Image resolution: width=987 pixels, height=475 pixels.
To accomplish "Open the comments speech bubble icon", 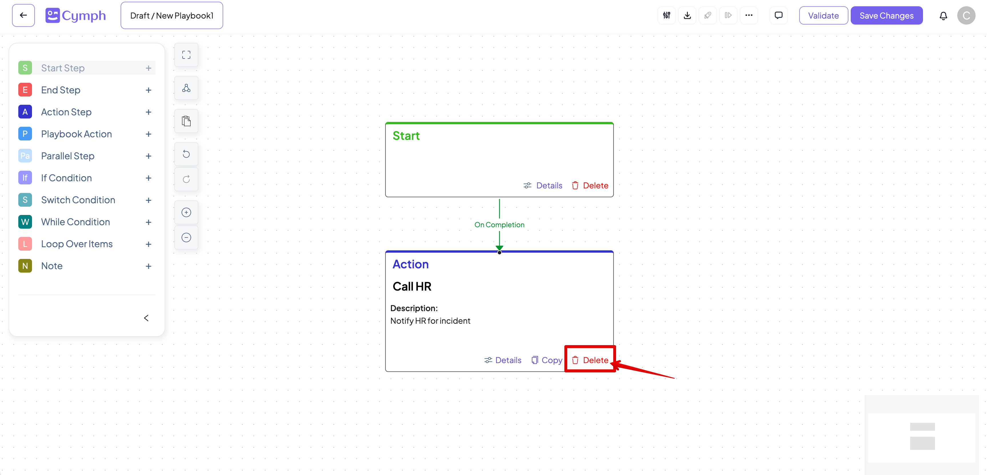I will pyautogui.click(x=778, y=15).
